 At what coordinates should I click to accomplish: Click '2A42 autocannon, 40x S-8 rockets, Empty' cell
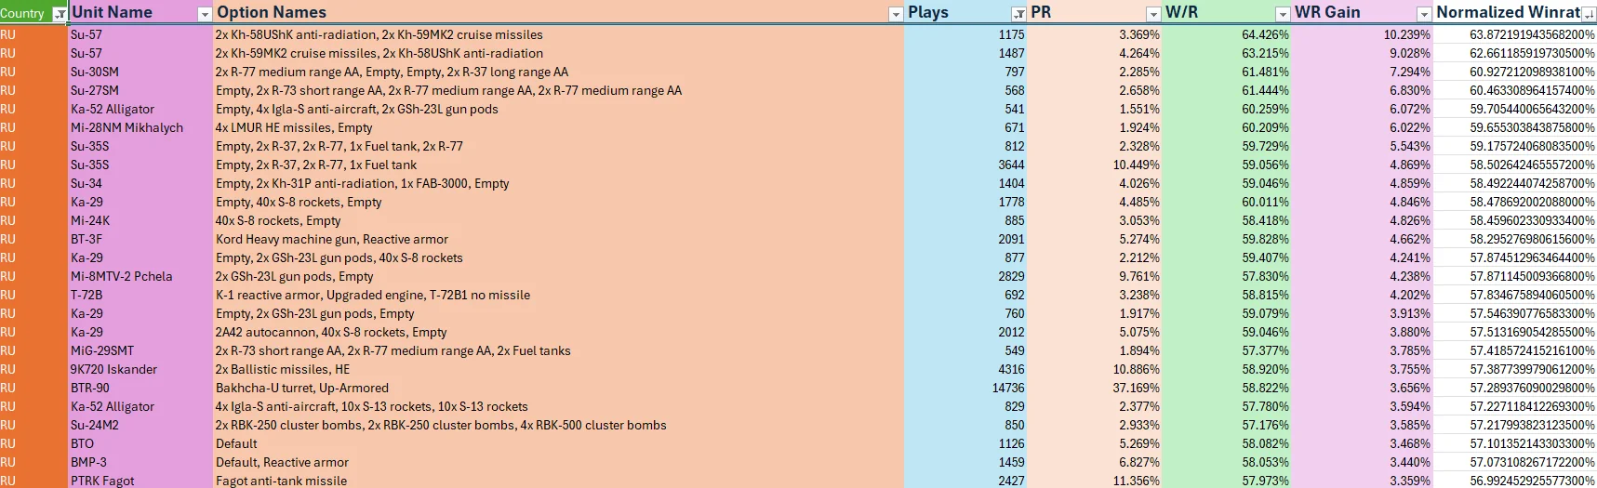[559, 332]
